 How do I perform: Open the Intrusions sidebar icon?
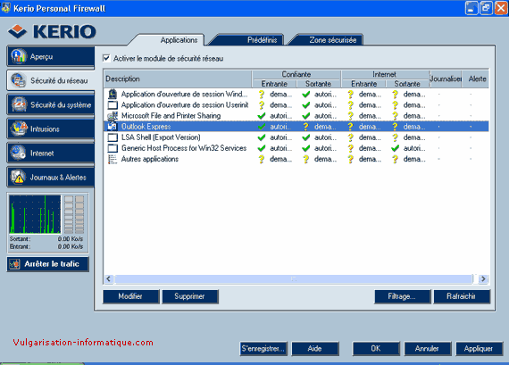pyautogui.click(x=19, y=129)
